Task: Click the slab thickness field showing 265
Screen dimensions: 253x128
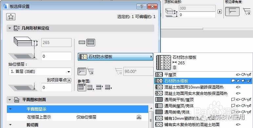Action: tap(56, 43)
